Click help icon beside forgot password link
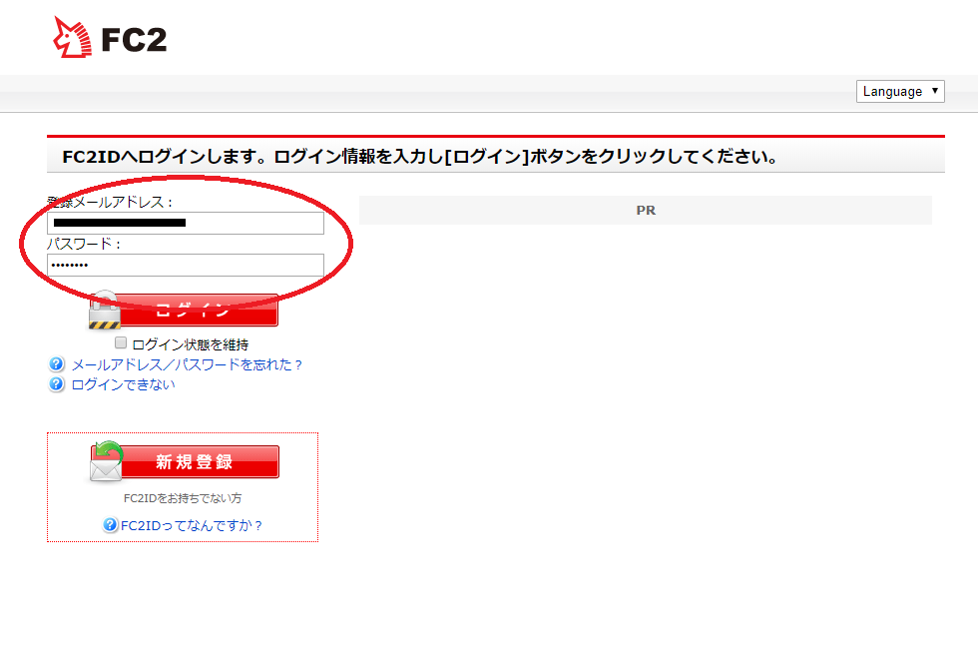 click(x=56, y=363)
